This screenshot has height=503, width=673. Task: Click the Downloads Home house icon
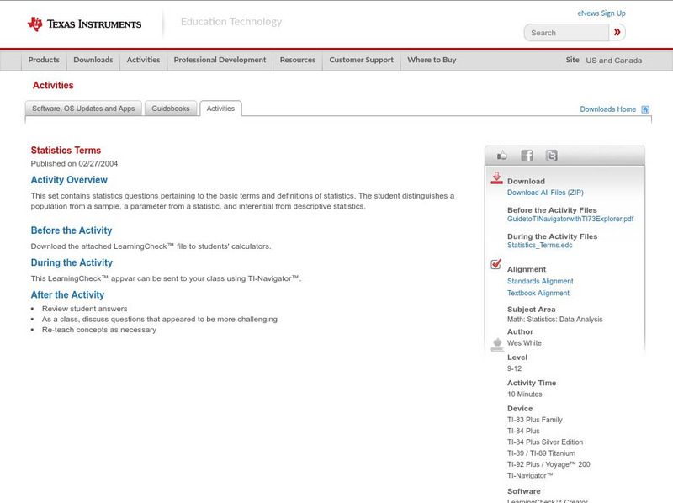tap(644, 109)
